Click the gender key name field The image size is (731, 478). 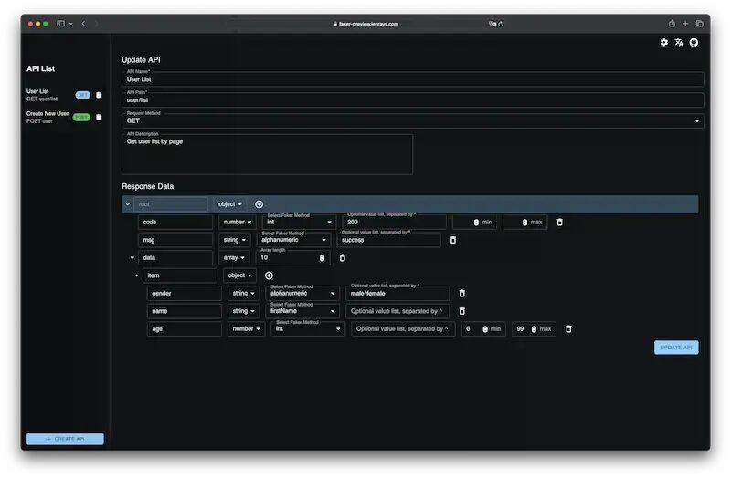(185, 293)
